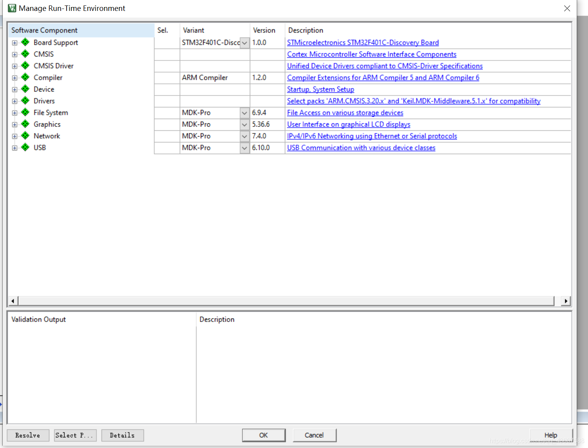588x448 pixels.
Task: Click the Description column header in component table
Action: 428,30
